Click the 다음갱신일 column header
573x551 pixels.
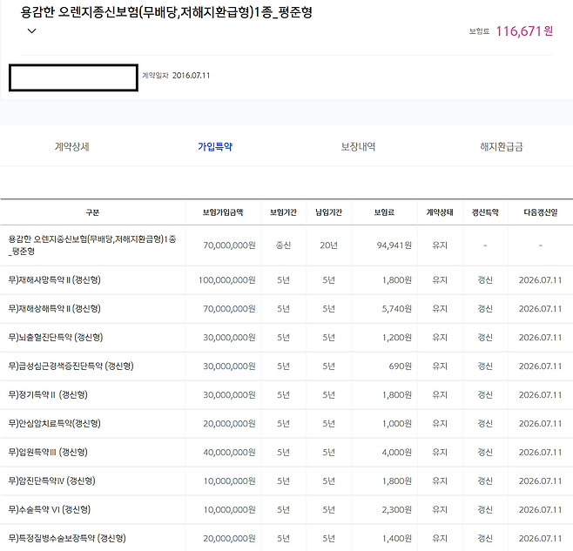(540, 212)
